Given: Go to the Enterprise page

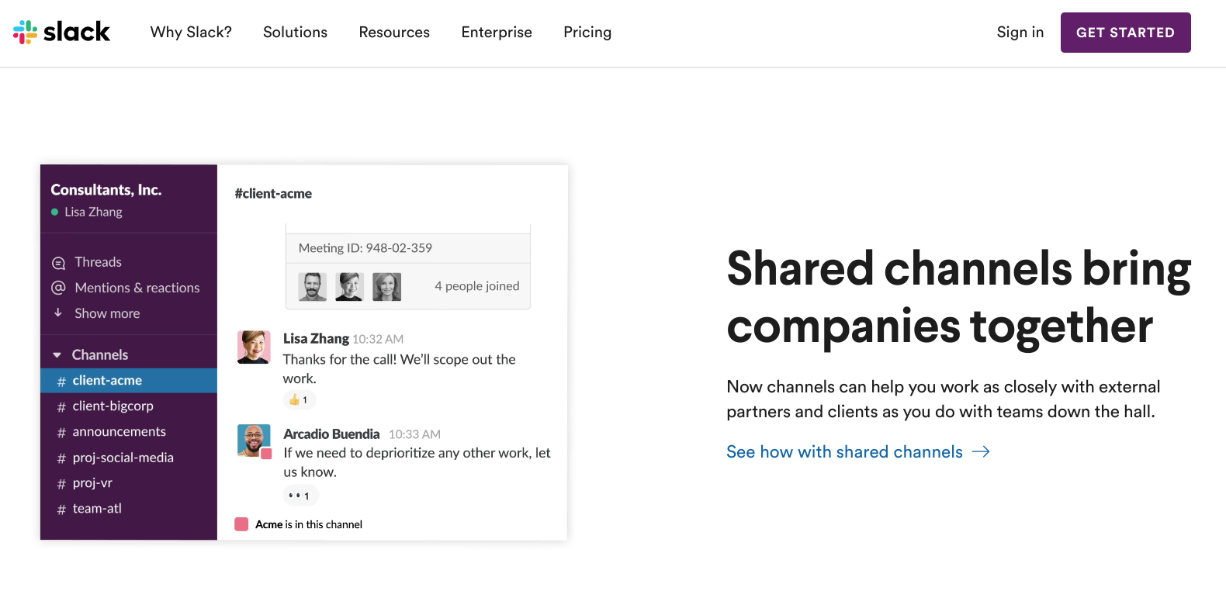Looking at the screenshot, I should (497, 32).
